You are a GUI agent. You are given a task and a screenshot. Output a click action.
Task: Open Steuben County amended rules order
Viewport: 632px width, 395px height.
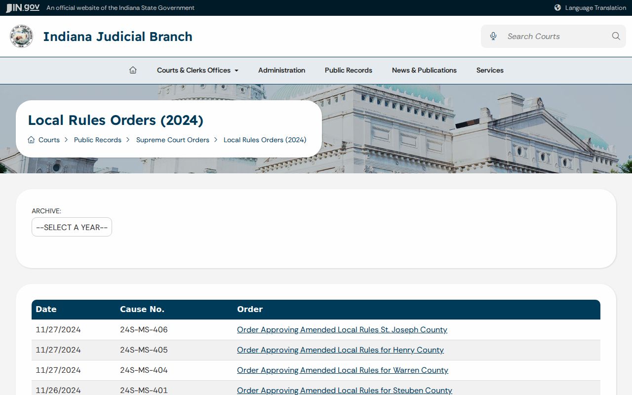click(x=345, y=390)
